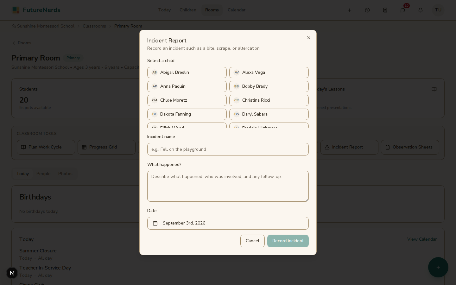Cancel the incident report
Image resolution: width=456 pixels, height=285 pixels.
252,241
